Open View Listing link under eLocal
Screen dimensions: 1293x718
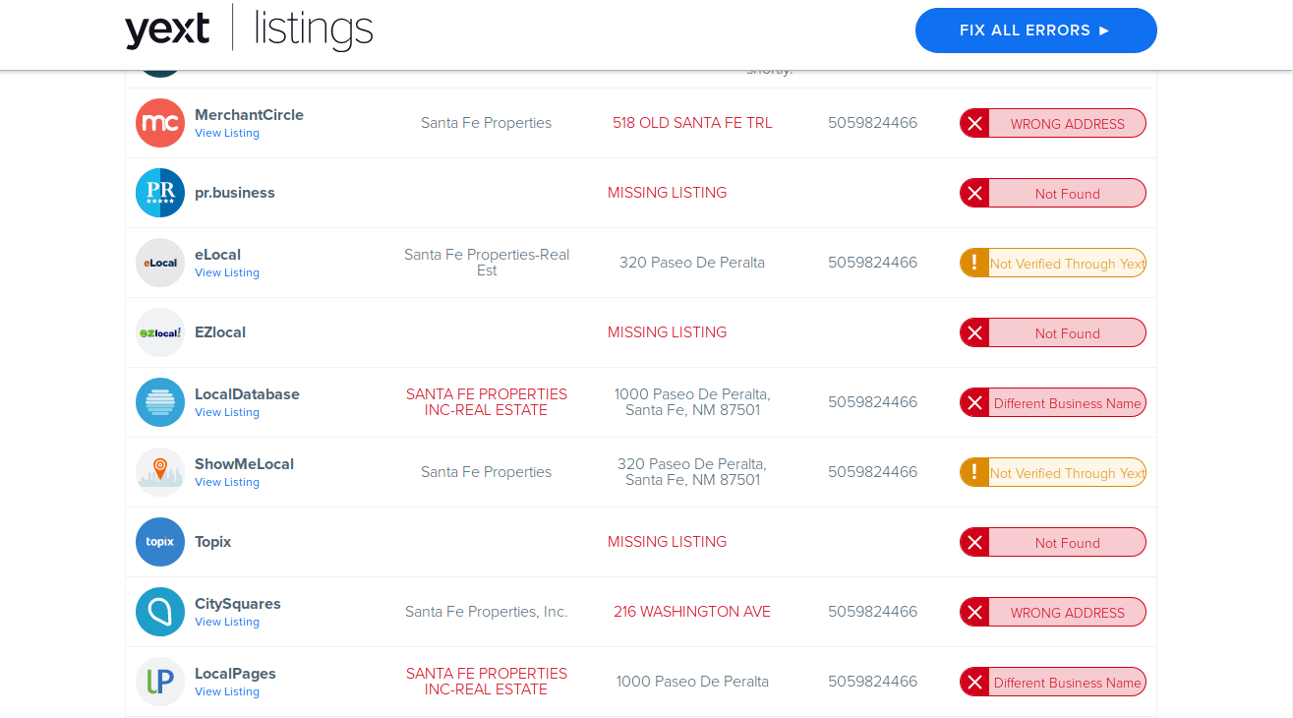(x=227, y=273)
